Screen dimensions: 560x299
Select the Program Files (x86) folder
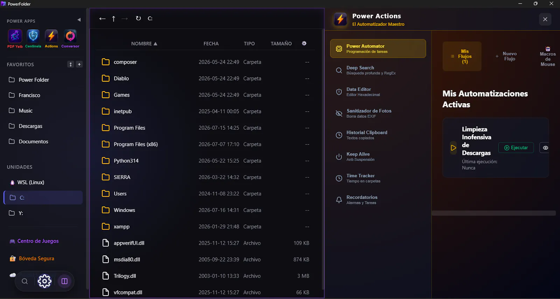pyautogui.click(x=205, y=144)
